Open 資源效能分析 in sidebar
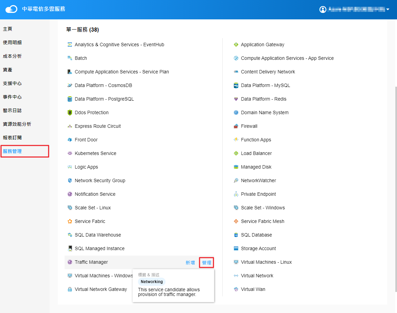Image resolution: width=397 pixels, height=313 pixels. click(x=17, y=124)
